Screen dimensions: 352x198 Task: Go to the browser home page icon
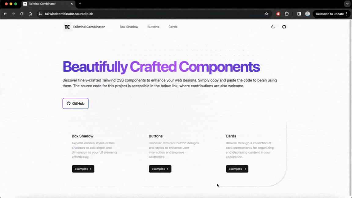pyautogui.click(x=30, y=14)
